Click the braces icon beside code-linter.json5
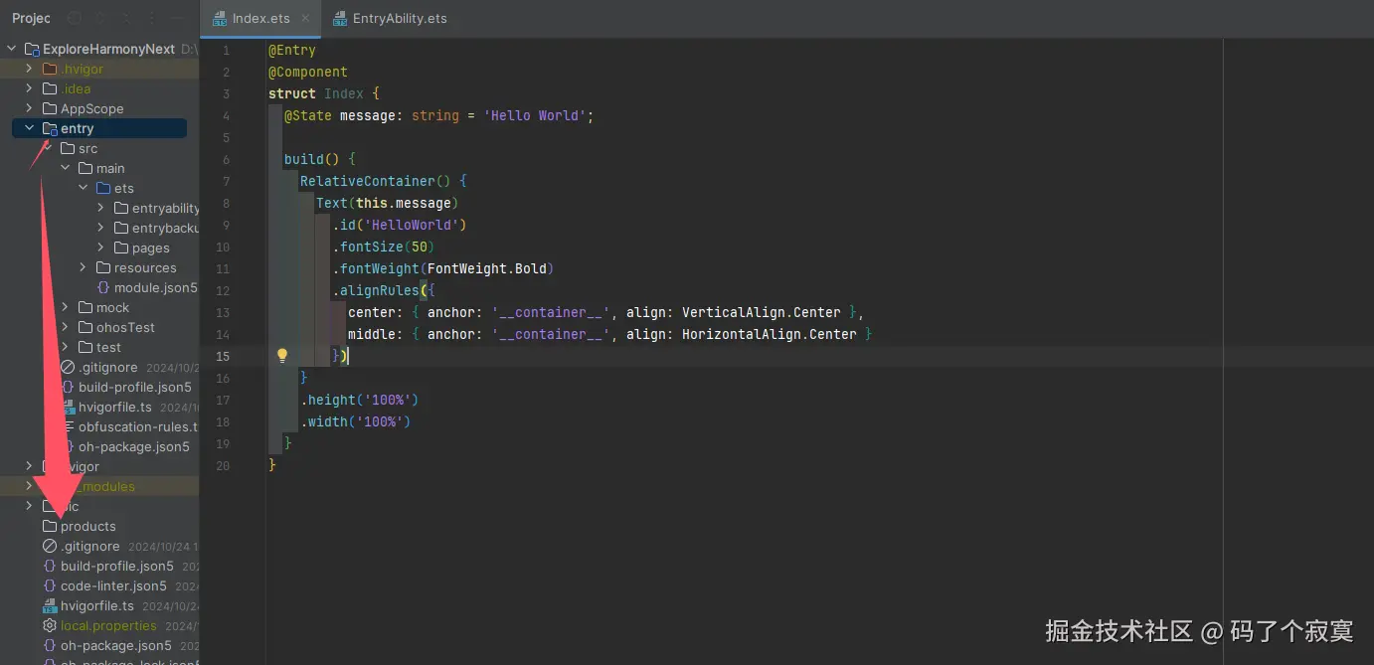Viewport: 1374px width, 665px height. click(50, 585)
